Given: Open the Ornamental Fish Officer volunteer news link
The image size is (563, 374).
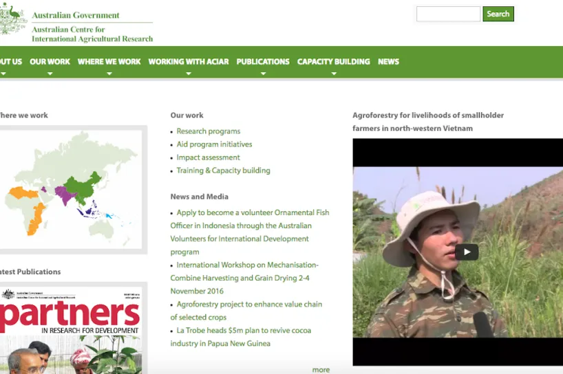Looking at the screenshot, I should tap(250, 232).
